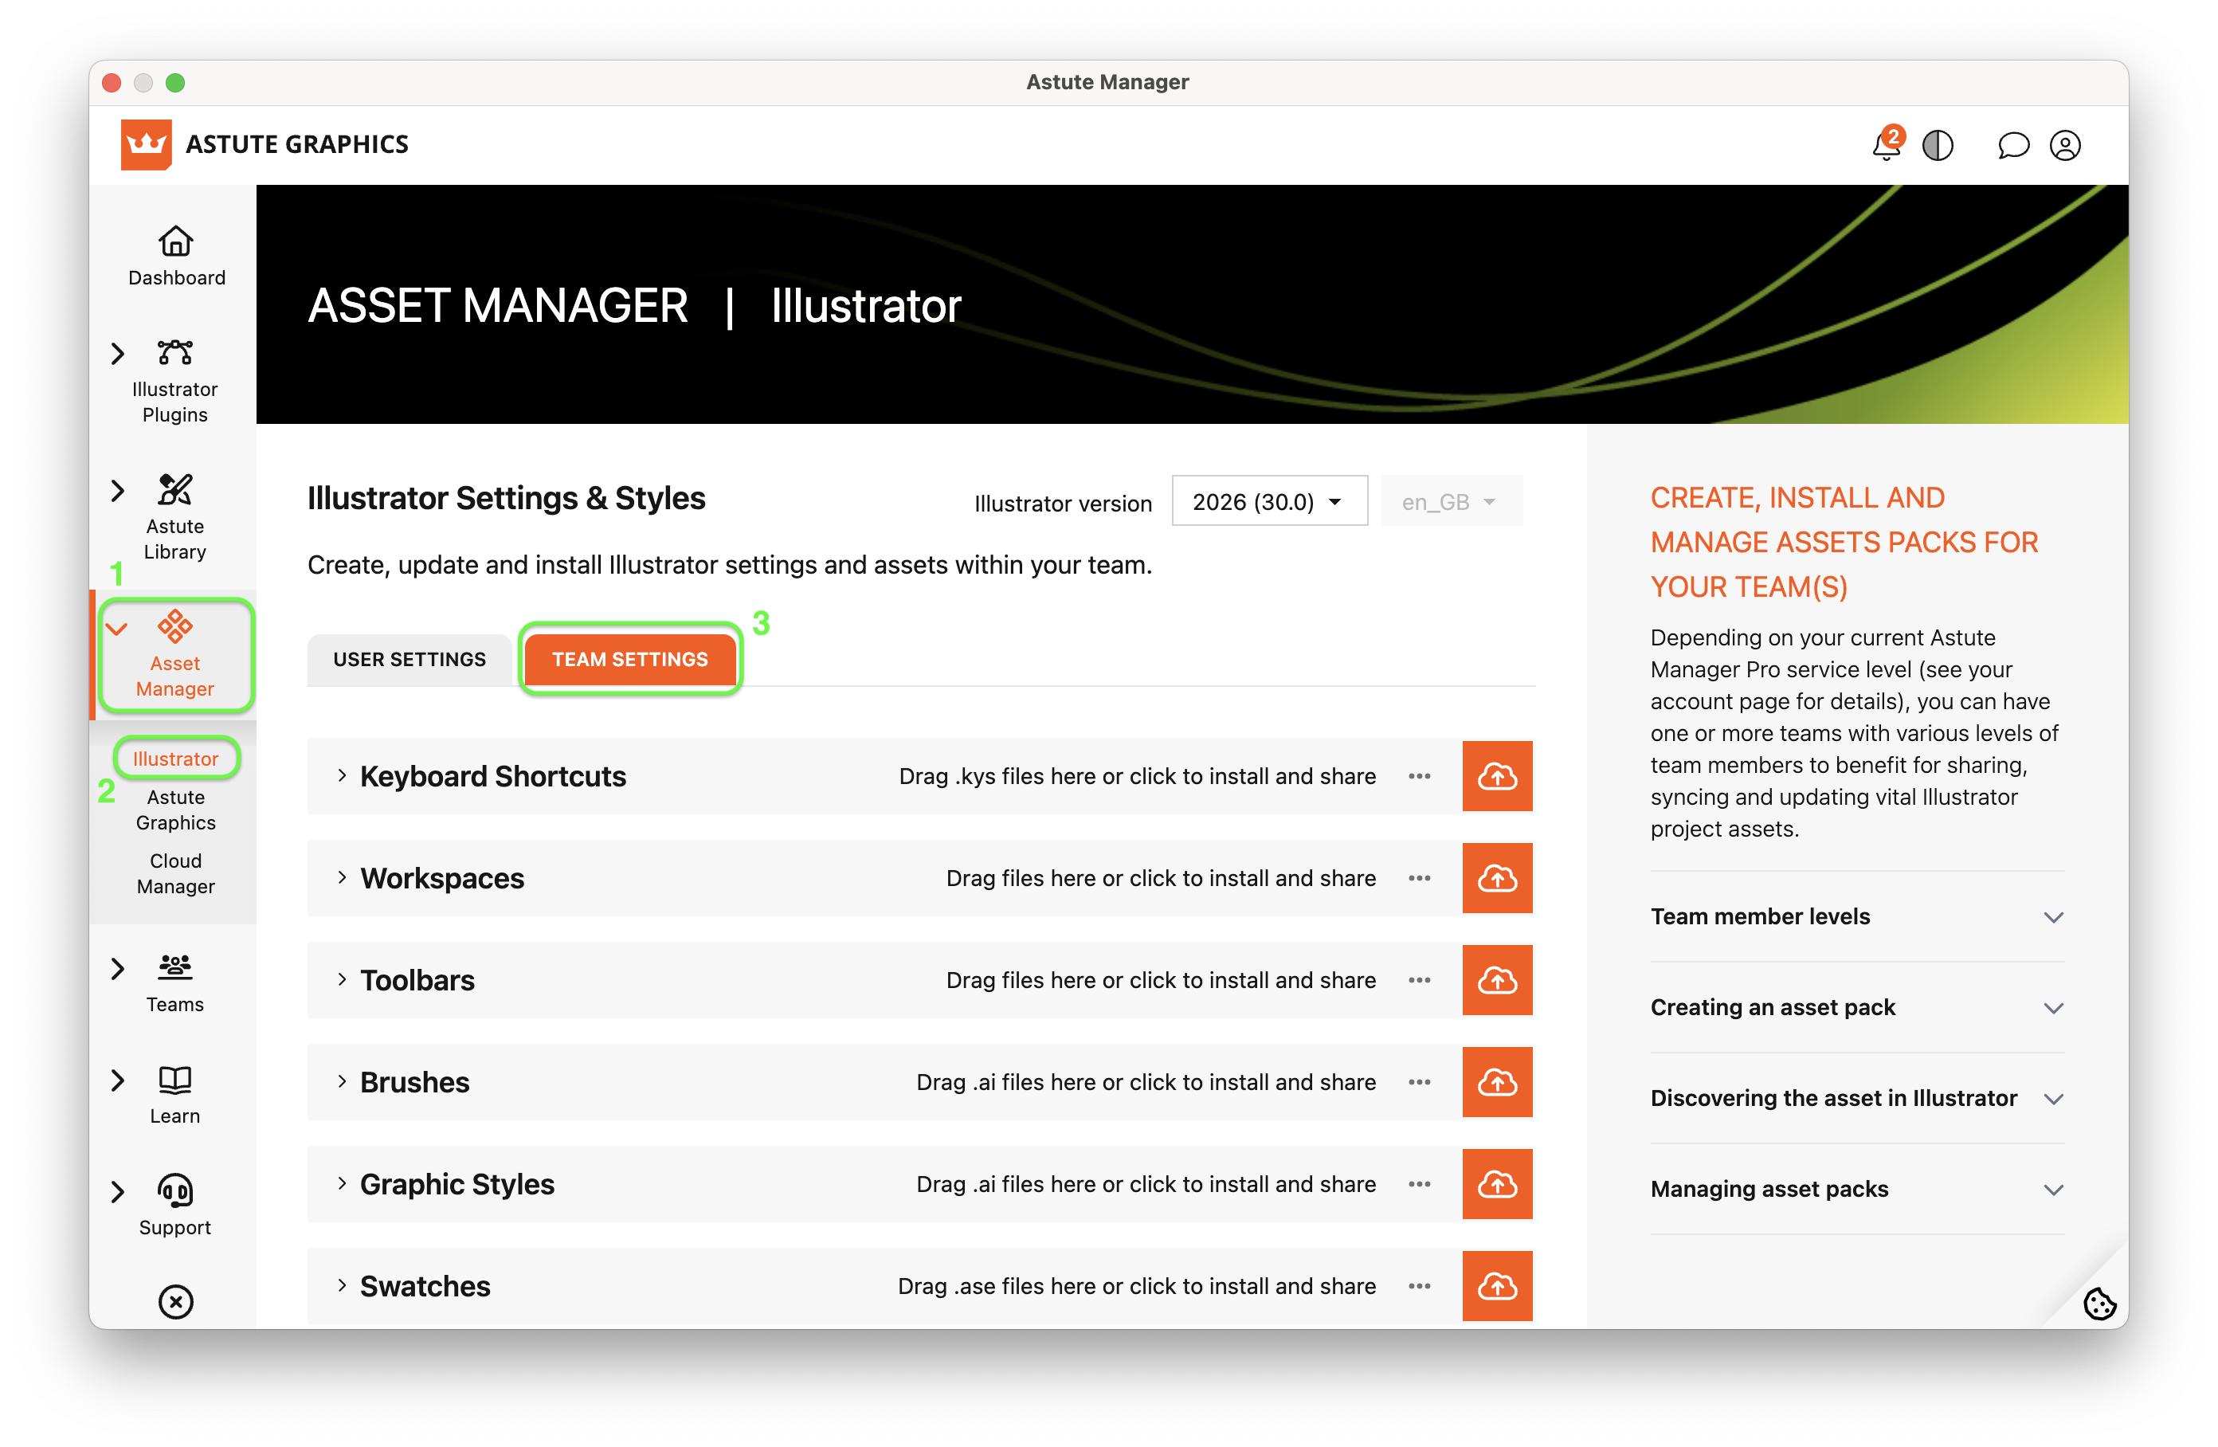This screenshot has height=1447, width=2218.
Task: Expand the Teams sidebar chevron
Action: (x=117, y=969)
